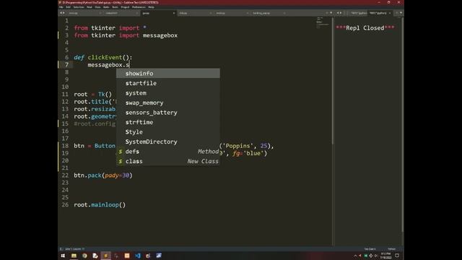Image resolution: width=462 pixels, height=260 pixels.
Task: Select the showinfo autocomplete suggestion
Action: pyautogui.click(x=168, y=74)
